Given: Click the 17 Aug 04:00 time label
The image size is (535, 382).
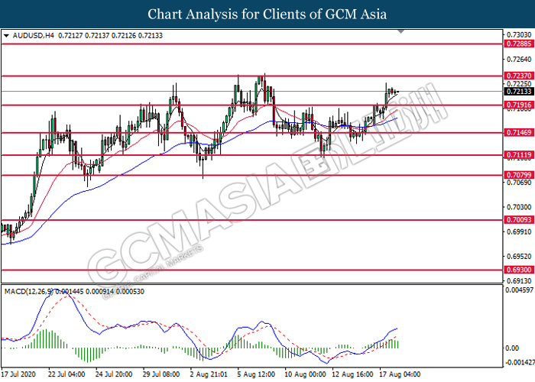Looking at the screenshot, I should coord(400,374).
